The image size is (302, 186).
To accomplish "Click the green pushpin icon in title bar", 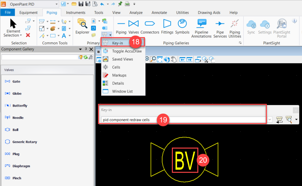I will point(120,4).
